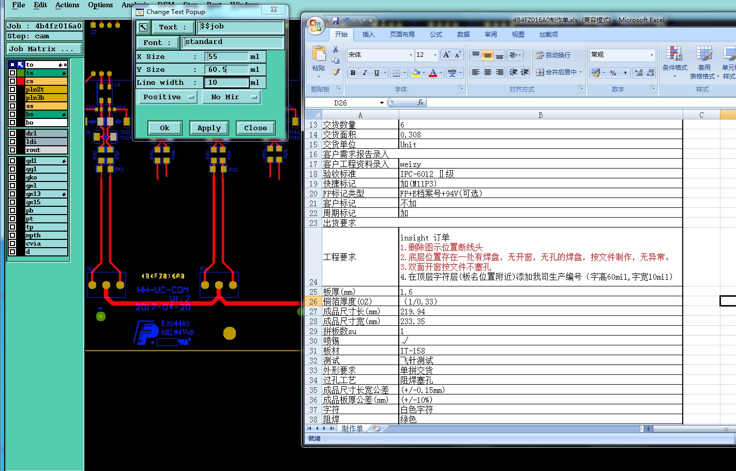Toggle checkbox for layer ts
Image resolution: width=736 pixels, height=471 pixels.
(12, 73)
